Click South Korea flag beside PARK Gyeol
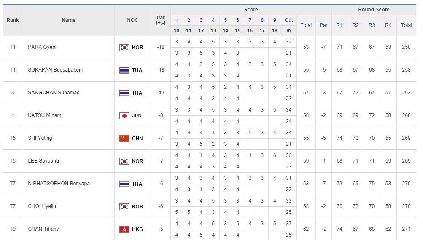423x240 pixels. coord(124,48)
